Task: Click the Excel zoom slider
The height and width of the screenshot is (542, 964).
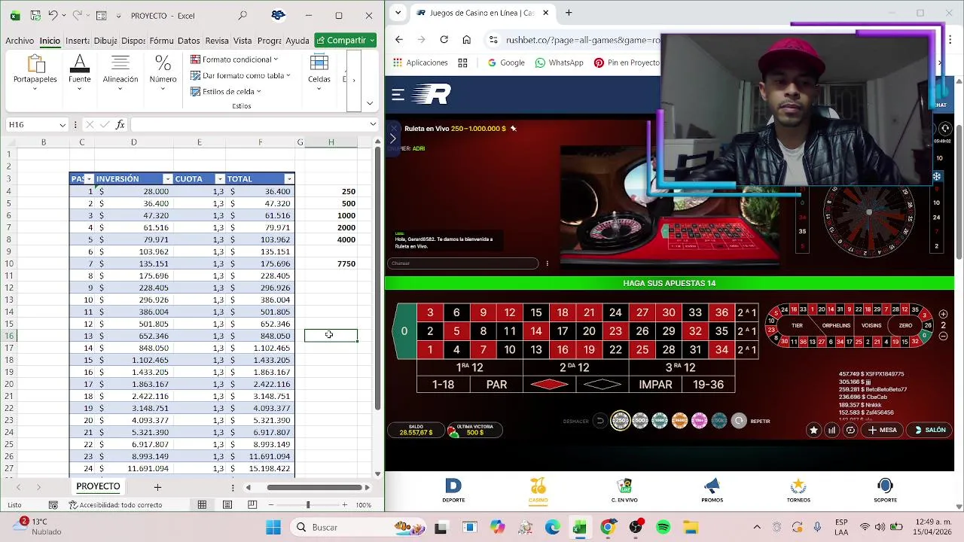Action: pyautogui.click(x=307, y=505)
